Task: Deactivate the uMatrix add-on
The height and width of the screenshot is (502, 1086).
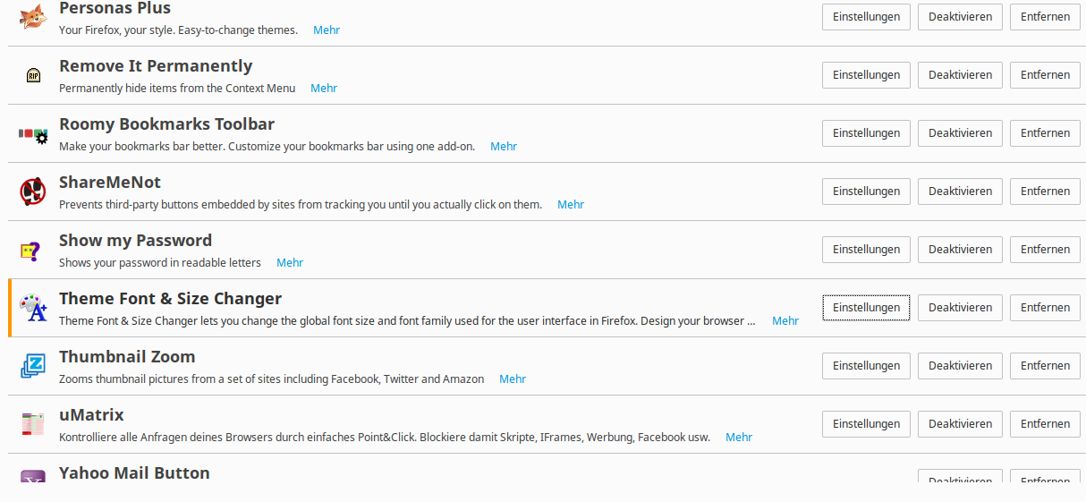Action: [x=960, y=424]
